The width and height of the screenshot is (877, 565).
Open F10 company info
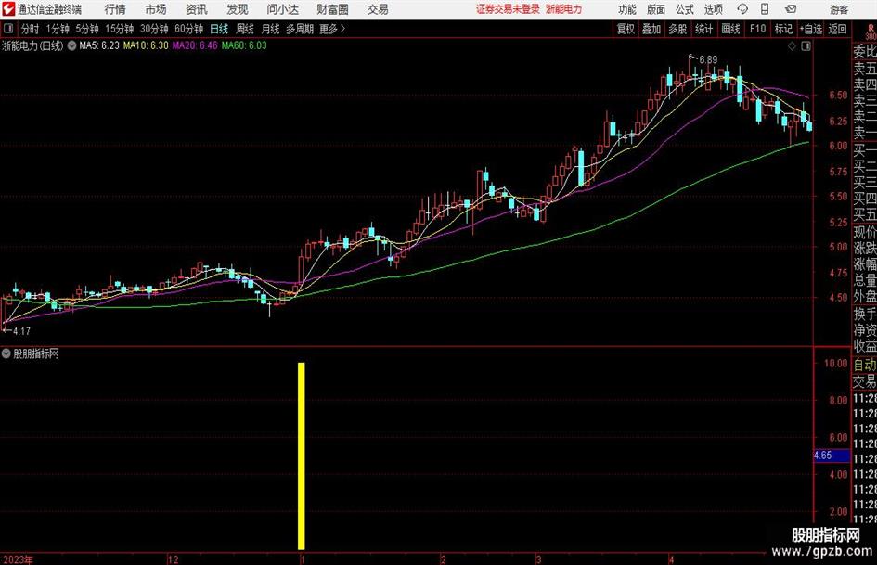pos(758,29)
